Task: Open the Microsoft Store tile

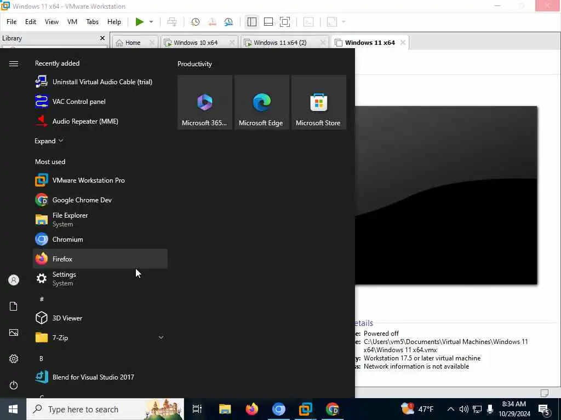Action: click(x=318, y=102)
